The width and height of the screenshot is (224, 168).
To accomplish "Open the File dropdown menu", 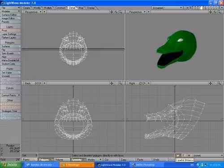I will (x=10, y=8).
